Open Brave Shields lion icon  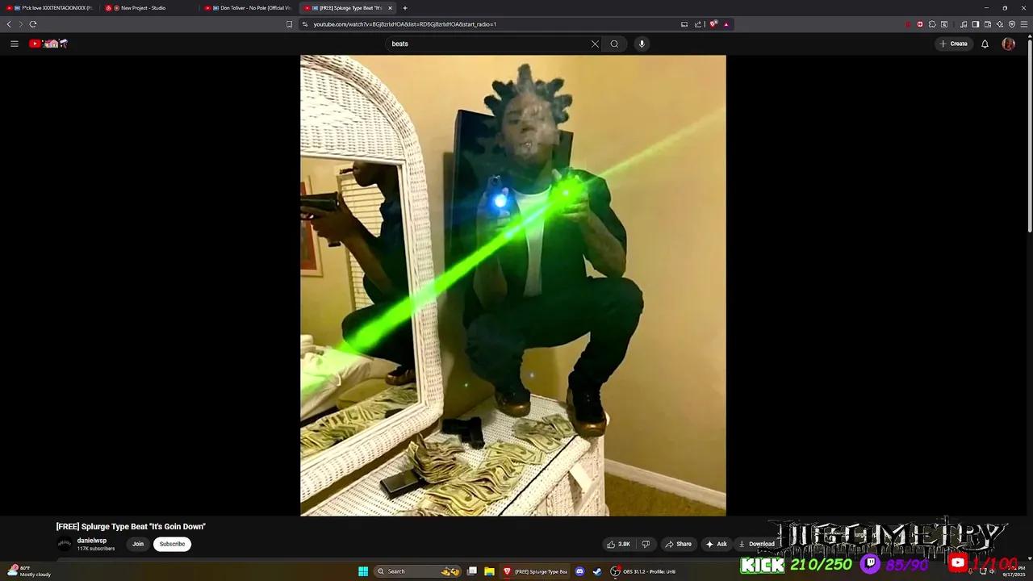pos(713,24)
